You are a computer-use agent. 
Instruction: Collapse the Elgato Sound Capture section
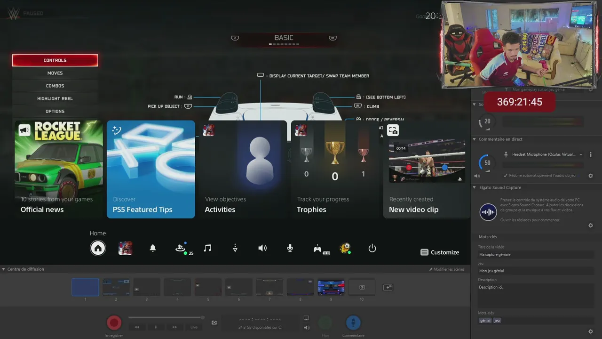coord(475,188)
